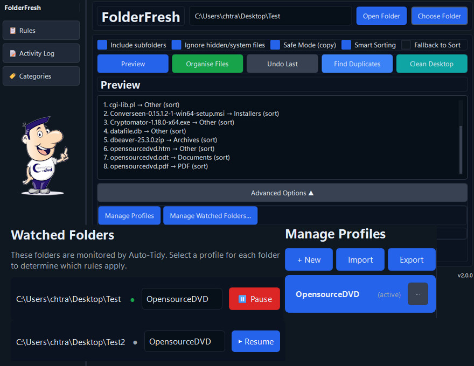Pause watching the Test folder

[x=254, y=299]
